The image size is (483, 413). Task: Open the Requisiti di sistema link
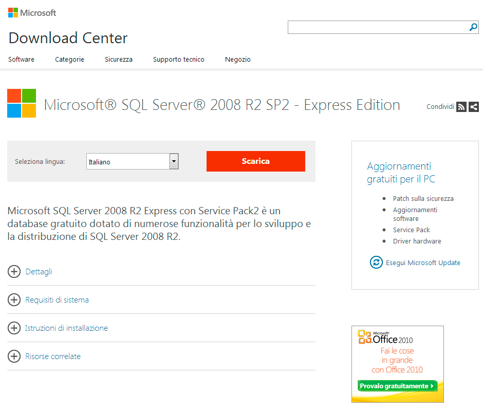[x=57, y=299]
